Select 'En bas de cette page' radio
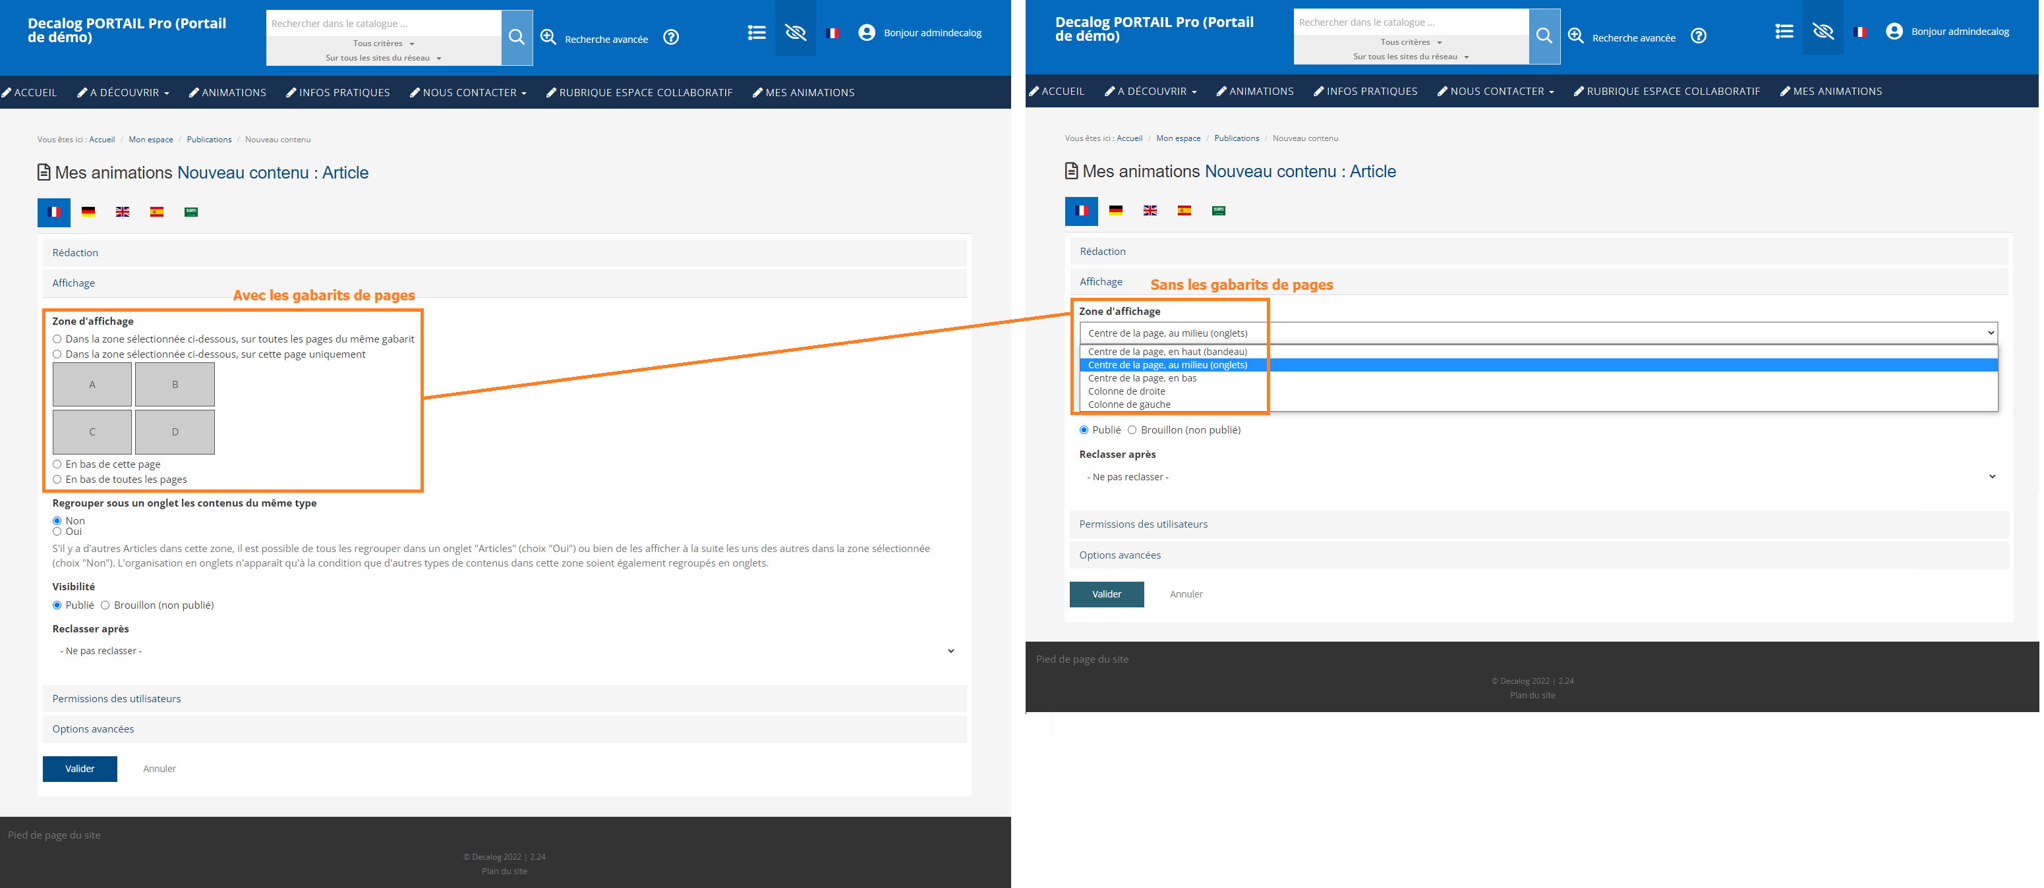The width and height of the screenshot is (2044, 888). [x=57, y=464]
